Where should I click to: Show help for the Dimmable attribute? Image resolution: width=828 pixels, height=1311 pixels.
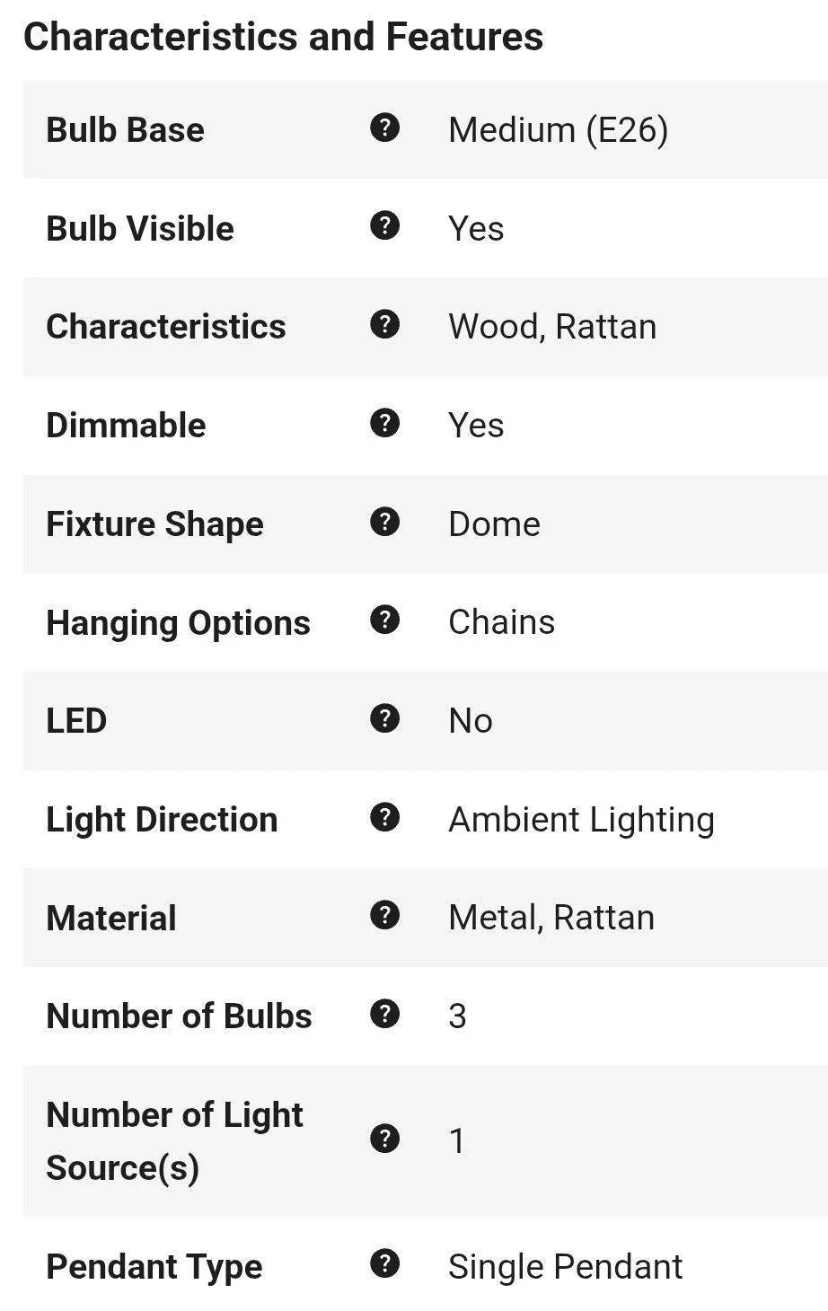384,423
